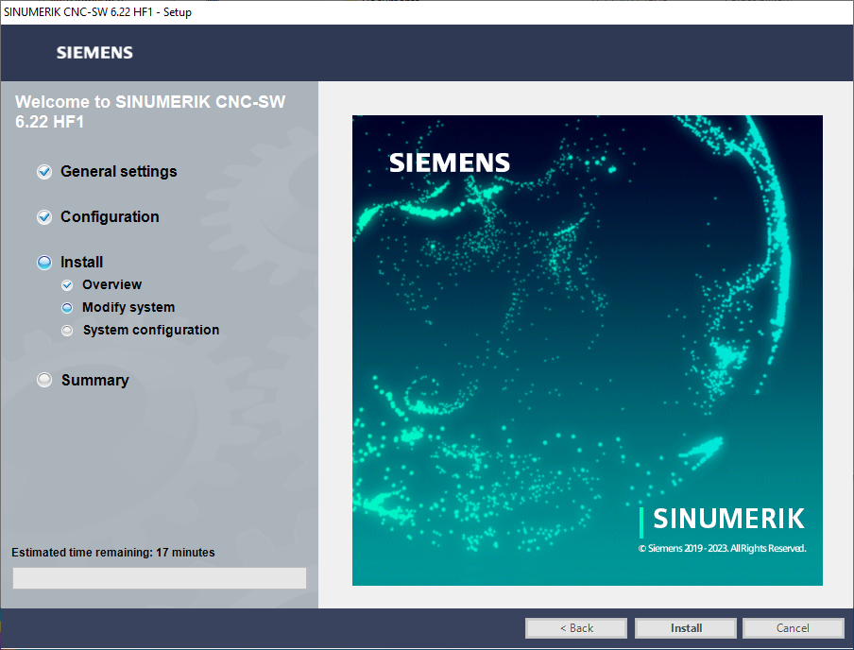The image size is (854, 650).
Task: Select the Configuration step label
Action: coord(110,217)
